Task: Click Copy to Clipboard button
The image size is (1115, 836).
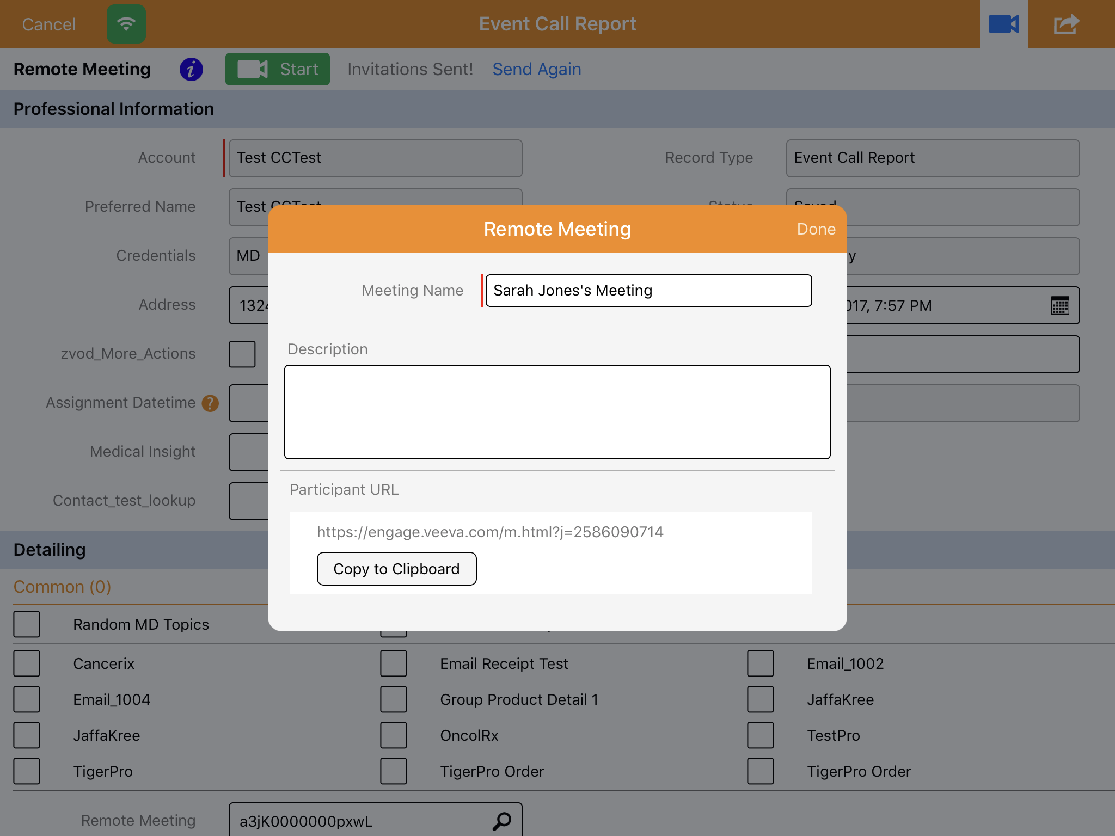Action: pyautogui.click(x=396, y=569)
